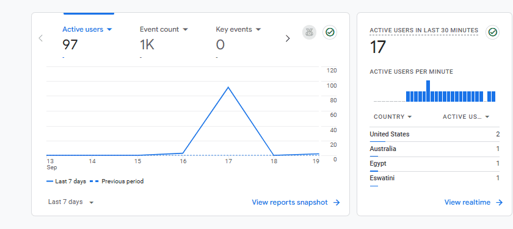Click the Eswatini country row
The width and height of the screenshot is (513, 229).
point(434,178)
